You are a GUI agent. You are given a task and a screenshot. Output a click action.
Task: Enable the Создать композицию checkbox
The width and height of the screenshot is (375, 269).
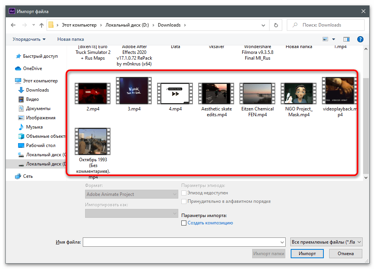click(x=184, y=223)
